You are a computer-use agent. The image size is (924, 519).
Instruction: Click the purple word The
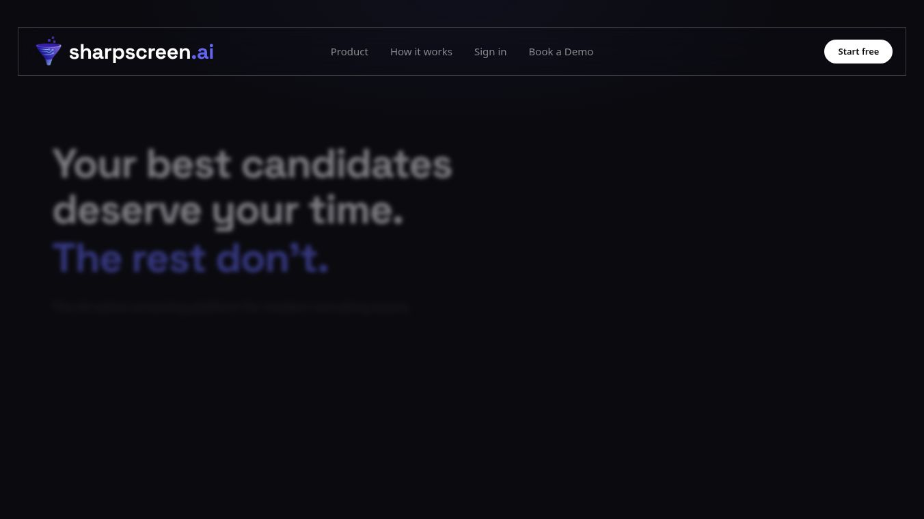click(87, 258)
